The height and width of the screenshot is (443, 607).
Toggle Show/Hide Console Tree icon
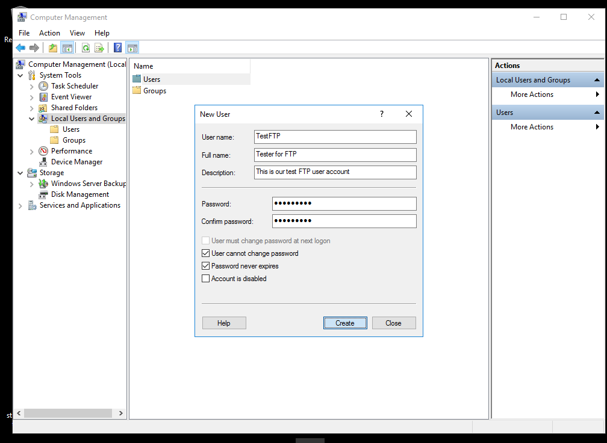click(67, 48)
